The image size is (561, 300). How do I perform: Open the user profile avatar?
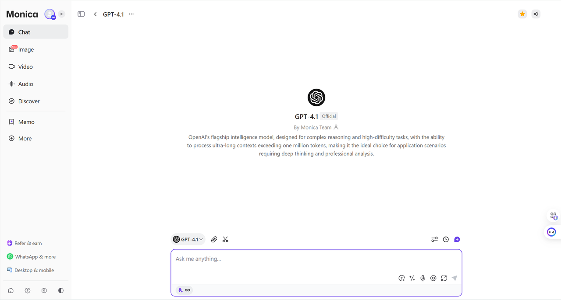coord(50,14)
